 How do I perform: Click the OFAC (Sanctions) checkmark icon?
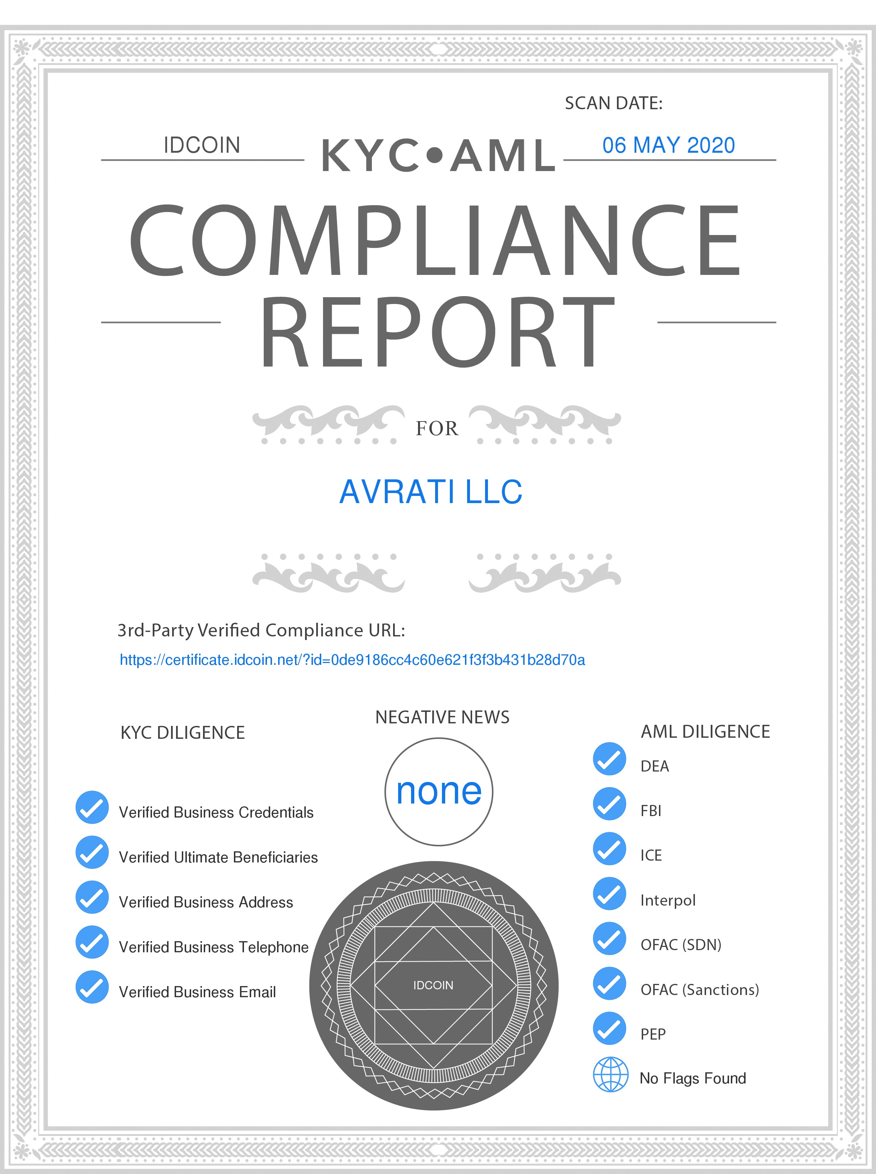coord(609,983)
